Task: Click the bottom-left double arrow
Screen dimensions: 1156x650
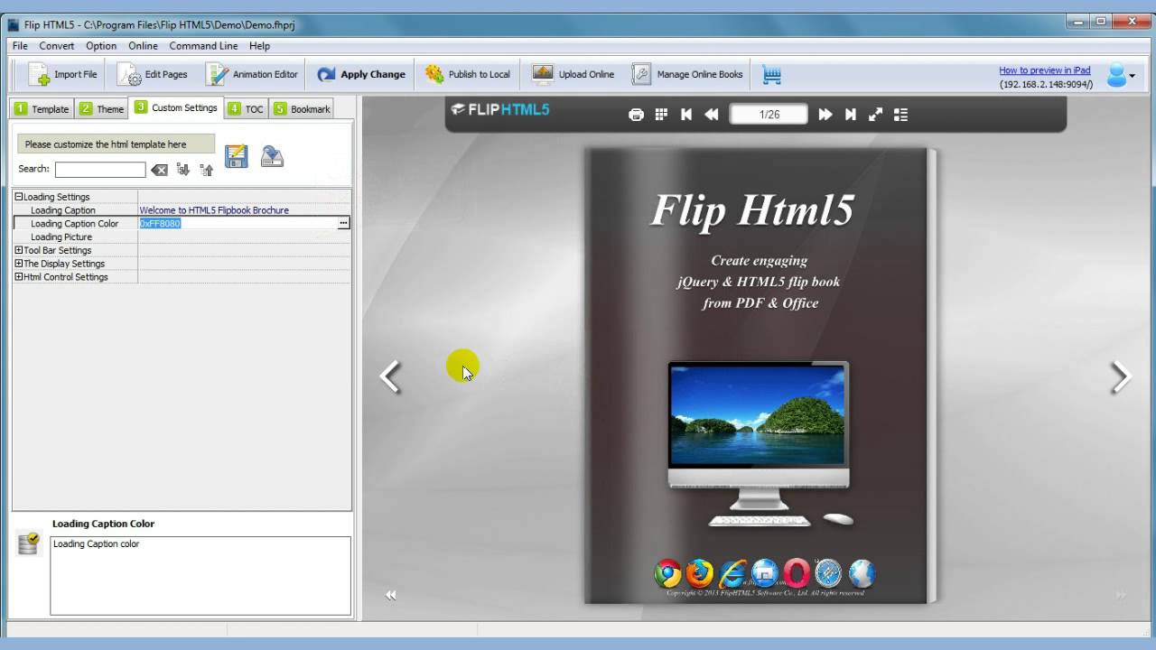Action: point(391,595)
